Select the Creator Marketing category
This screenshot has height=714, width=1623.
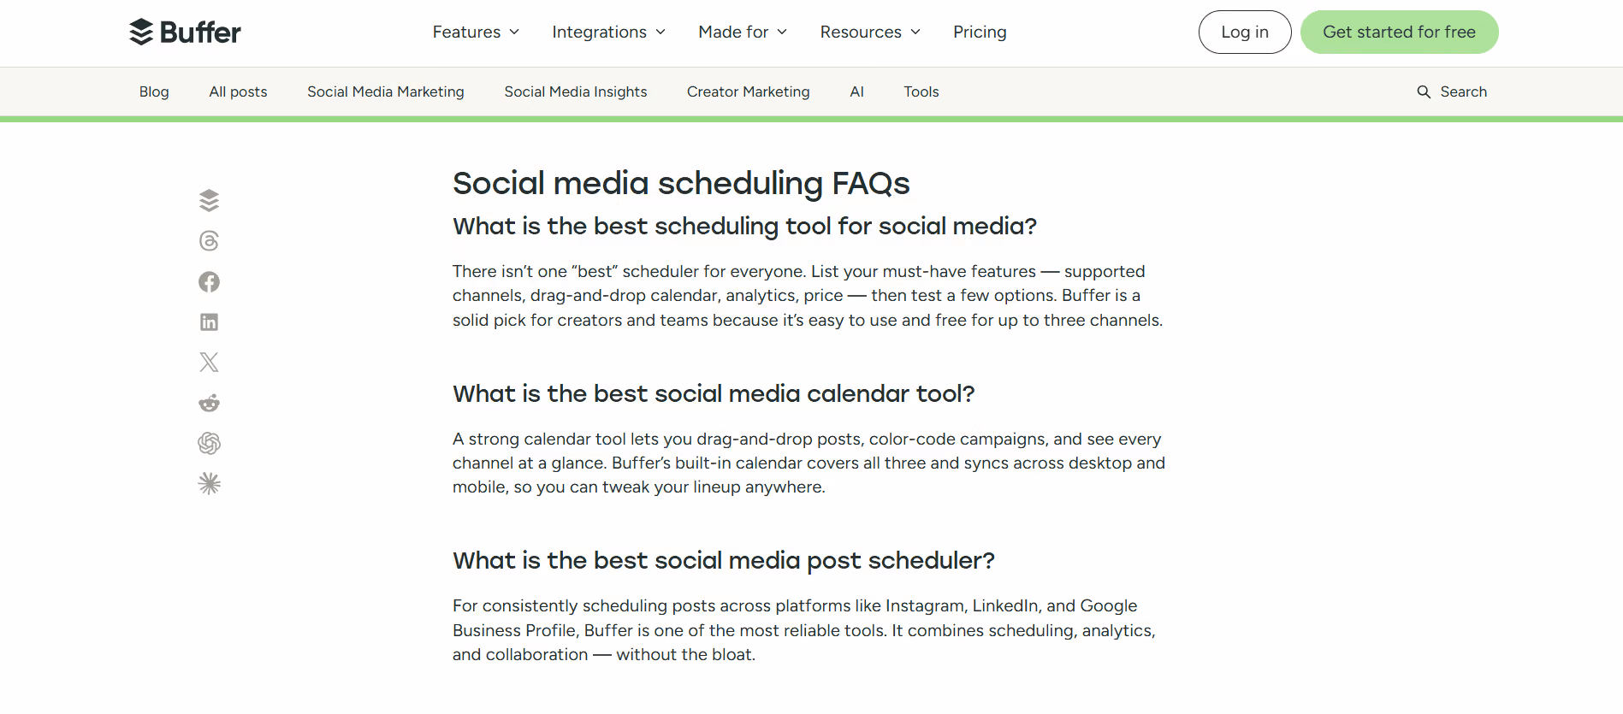pyautogui.click(x=749, y=91)
